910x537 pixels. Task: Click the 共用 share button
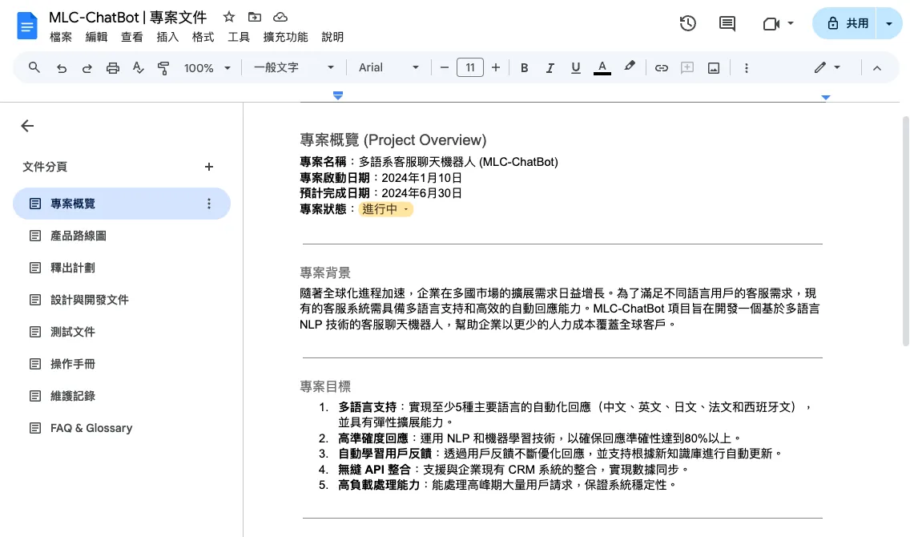click(x=846, y=23)
